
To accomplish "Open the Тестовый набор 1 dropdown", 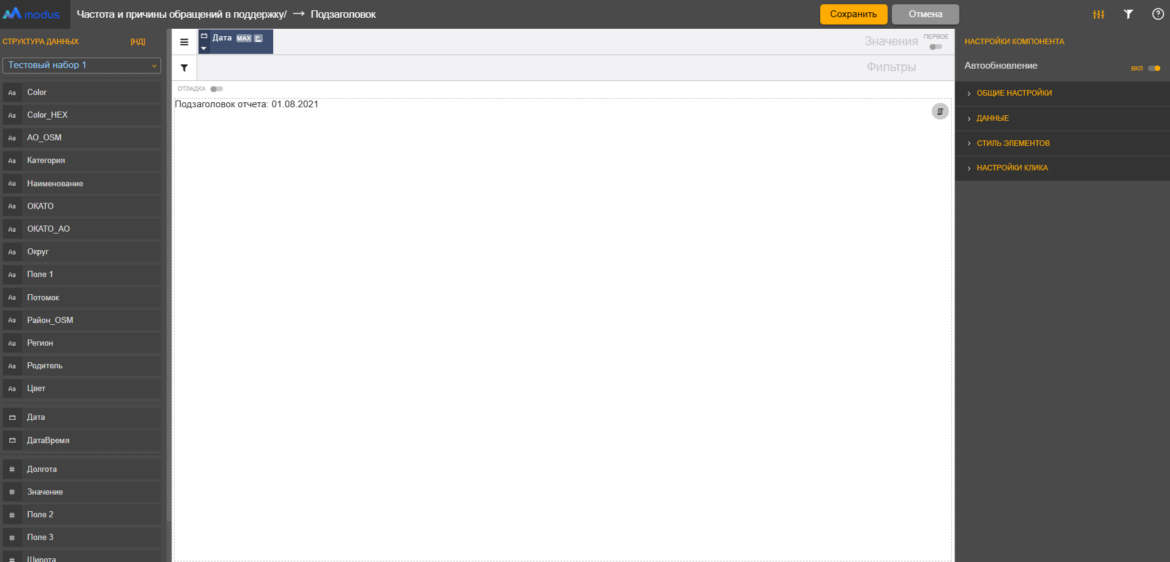I will [x=81, y=66].
